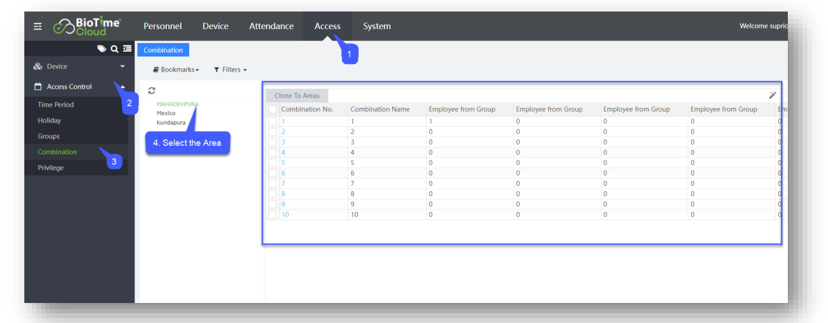This screenshot has height=323, width=828.
Task: Select checkbox for combination 10 row
Action: coord(273,214)
